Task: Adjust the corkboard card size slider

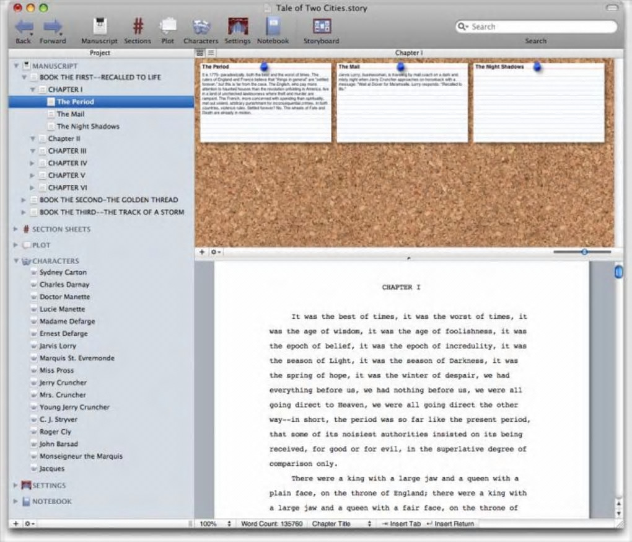Action: (584, 252)
